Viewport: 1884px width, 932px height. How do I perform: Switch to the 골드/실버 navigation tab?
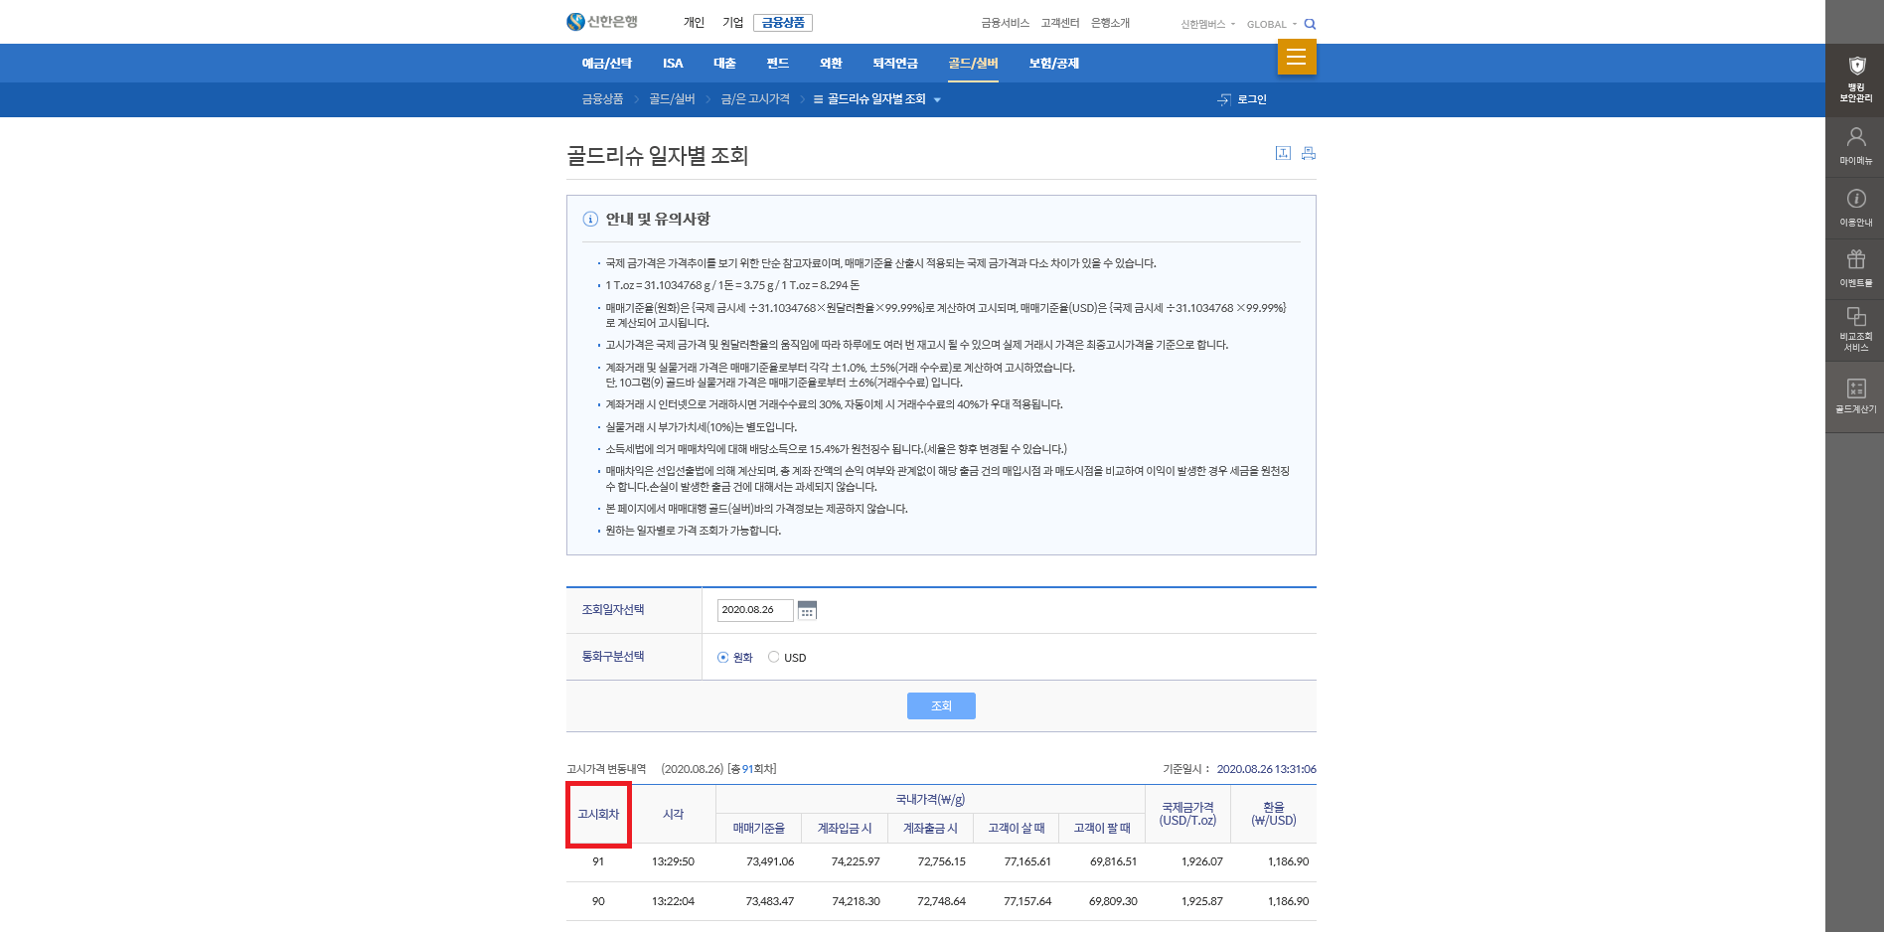click(972, 63)
